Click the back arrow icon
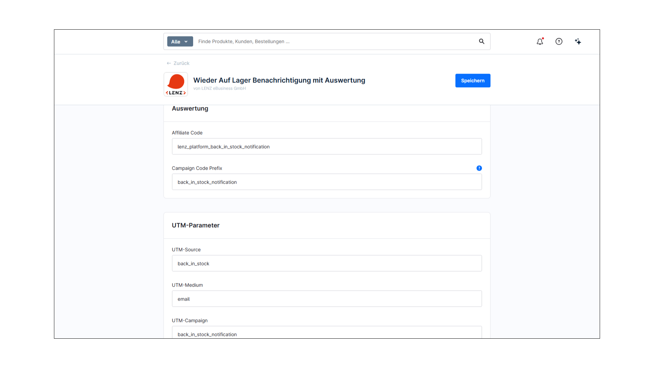The image size is (654, 368). click(169, 63)
